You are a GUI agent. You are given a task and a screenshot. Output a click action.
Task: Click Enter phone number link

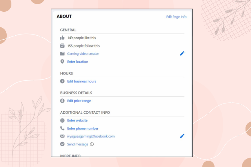(82, 128)
